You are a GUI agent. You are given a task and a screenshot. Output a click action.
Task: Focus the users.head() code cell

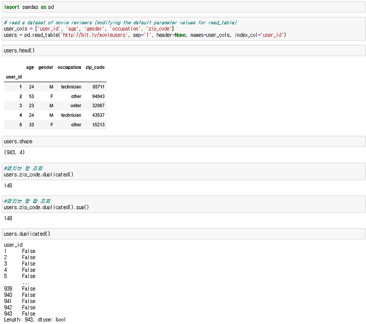[183, 51]
